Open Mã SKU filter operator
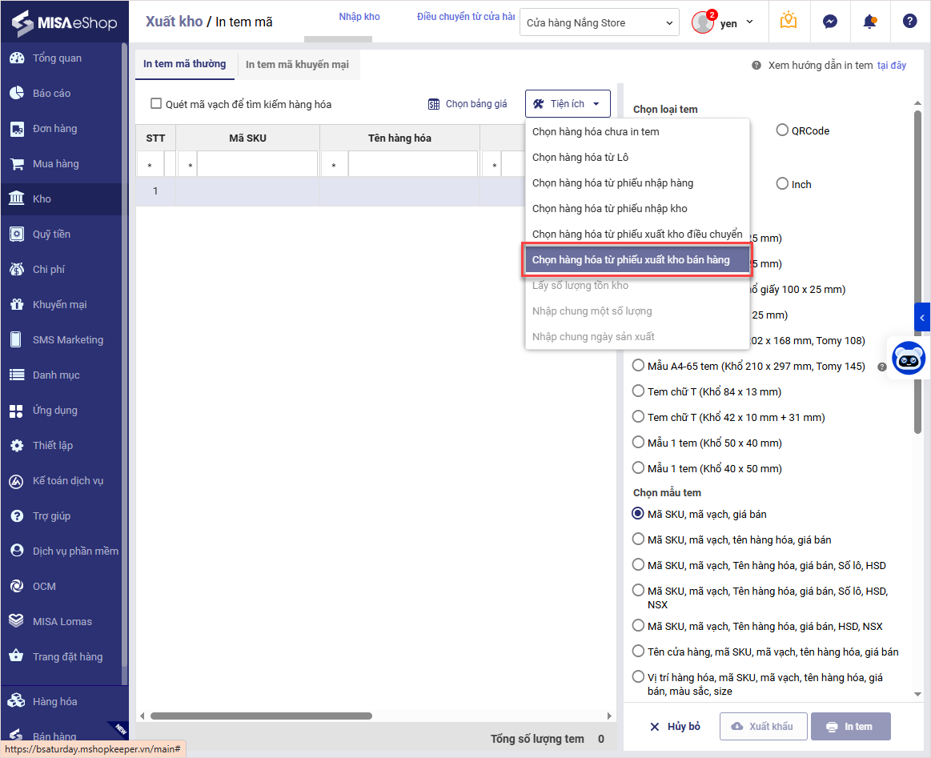Viewport: 931px width, 758px height. tap(190, 165)
